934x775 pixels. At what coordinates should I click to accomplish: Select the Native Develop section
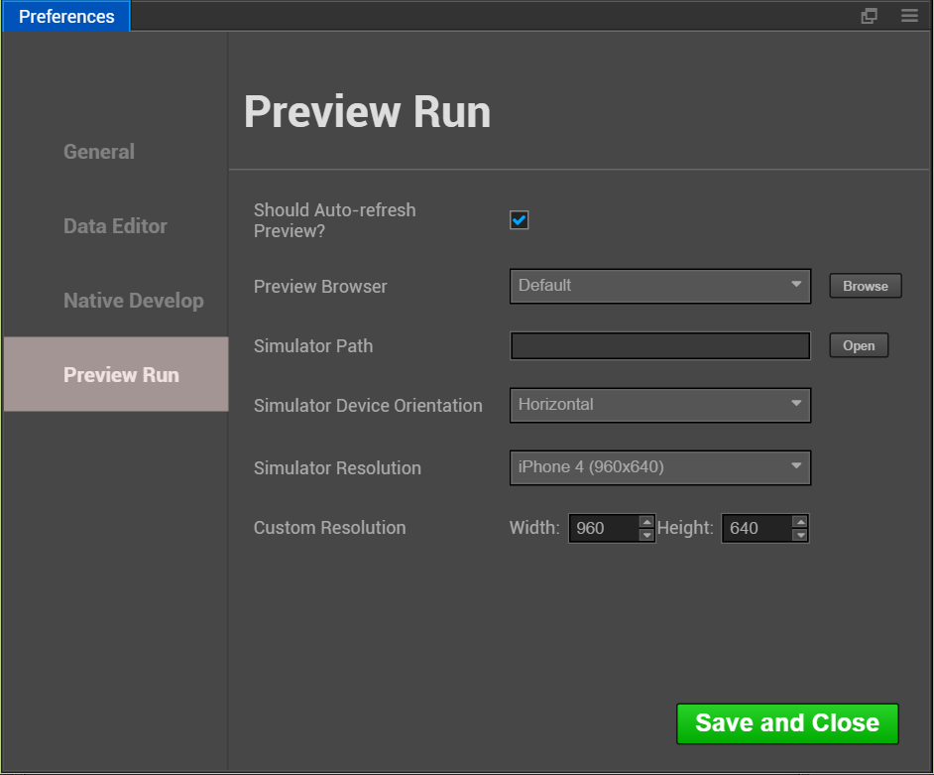tap(133, 301)
